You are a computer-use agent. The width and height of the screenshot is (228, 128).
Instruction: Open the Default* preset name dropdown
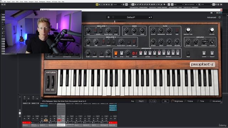[131, 17]
